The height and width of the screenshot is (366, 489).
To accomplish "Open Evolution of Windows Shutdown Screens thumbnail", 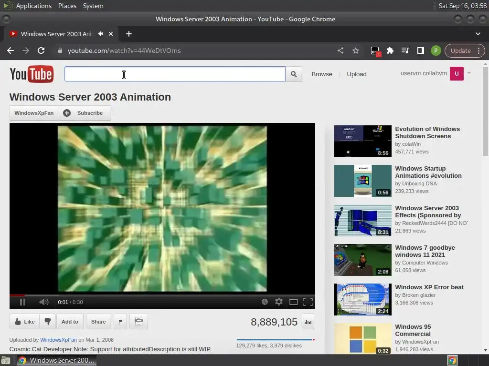I will tap(363, 141).
